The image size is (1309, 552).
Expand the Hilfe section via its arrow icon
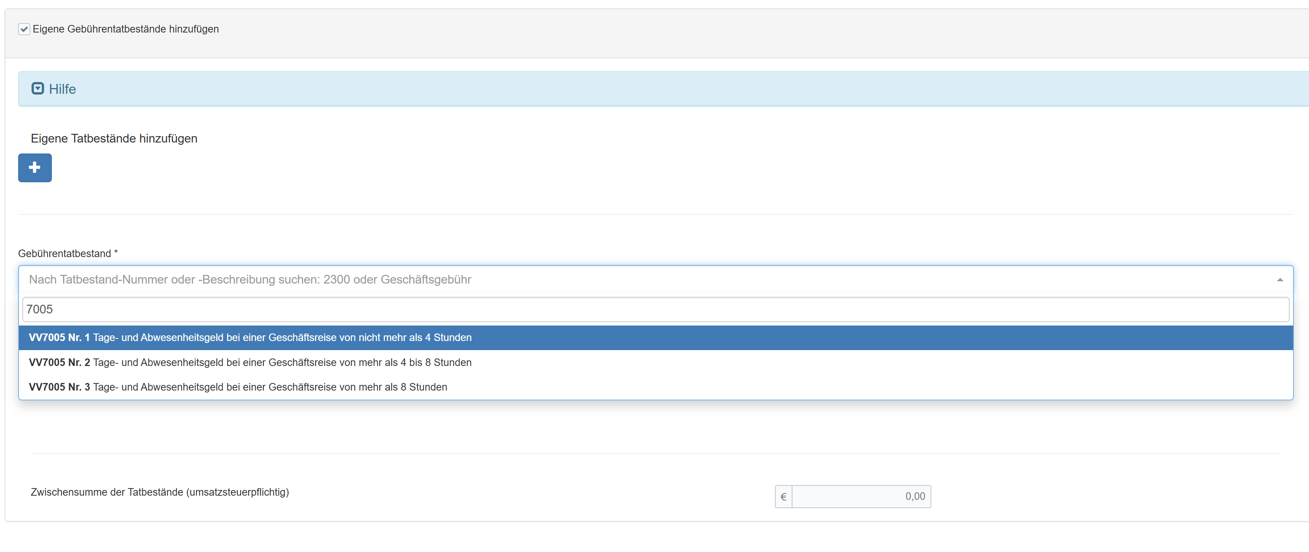(x=37, y=88)
